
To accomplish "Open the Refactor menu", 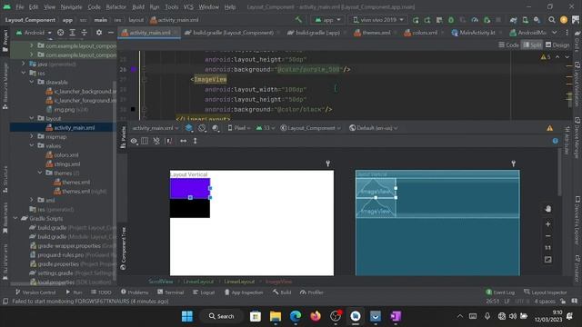I will point(116,6).
